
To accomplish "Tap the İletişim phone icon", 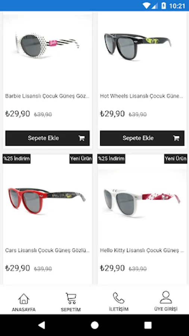I will point(118,298).
